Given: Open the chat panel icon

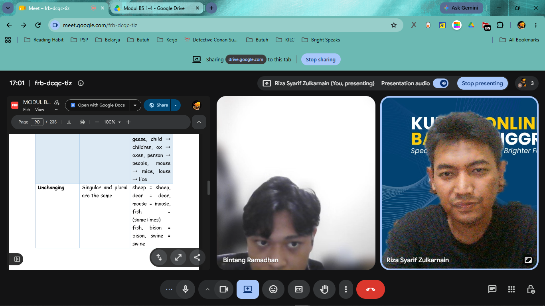Looking at the screenshot, I should point(492,289).
